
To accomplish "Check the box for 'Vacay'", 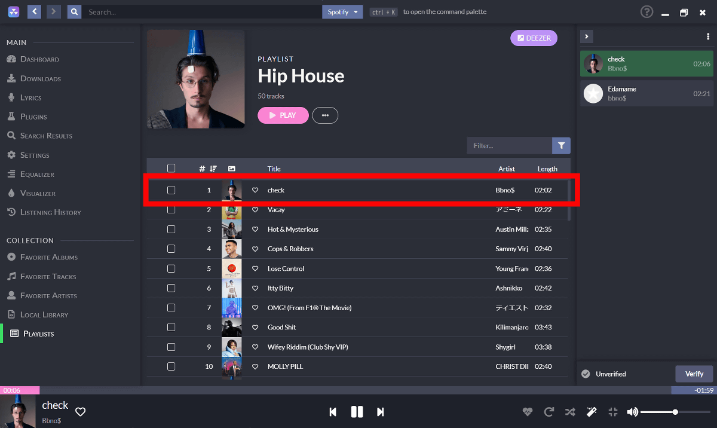I will (171, 210).
